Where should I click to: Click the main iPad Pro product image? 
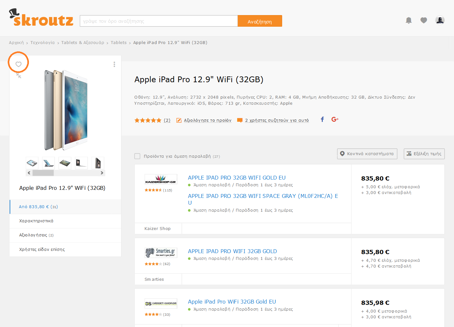click(66, 110)
